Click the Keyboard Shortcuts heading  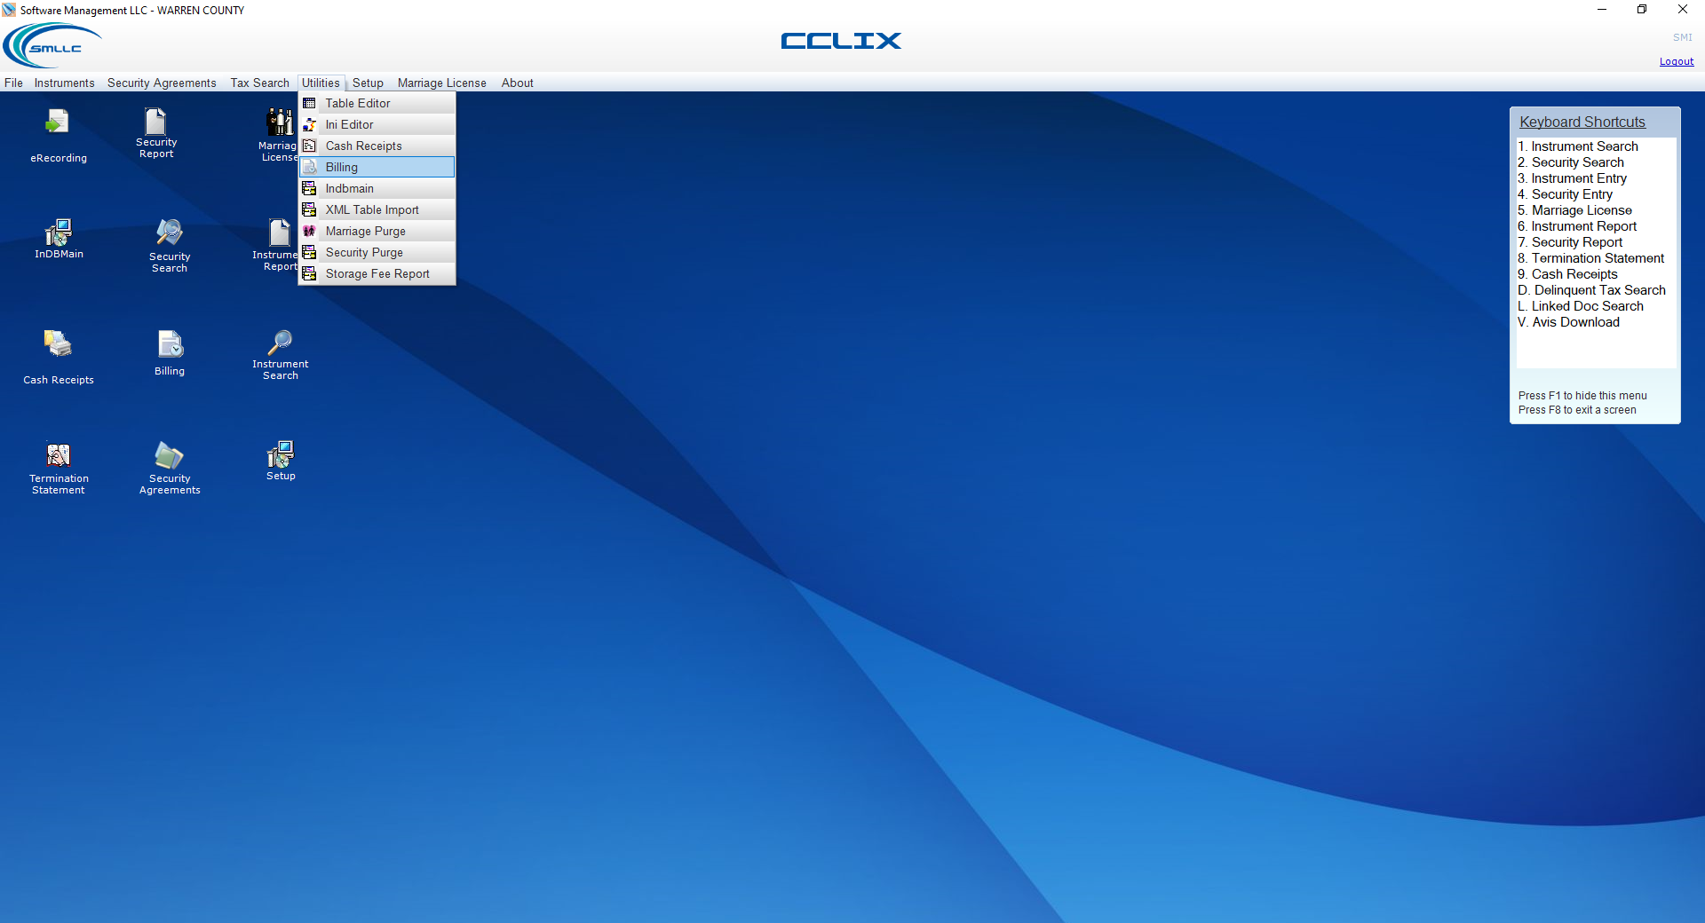[1582, 122]
